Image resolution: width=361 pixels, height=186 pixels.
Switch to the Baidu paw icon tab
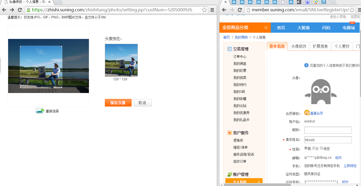(x=307, y=2)
